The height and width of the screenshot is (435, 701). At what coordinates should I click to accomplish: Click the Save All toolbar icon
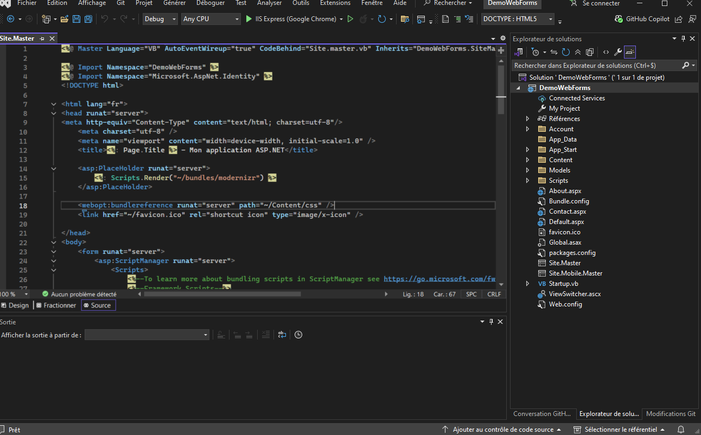tap(88, 19)
